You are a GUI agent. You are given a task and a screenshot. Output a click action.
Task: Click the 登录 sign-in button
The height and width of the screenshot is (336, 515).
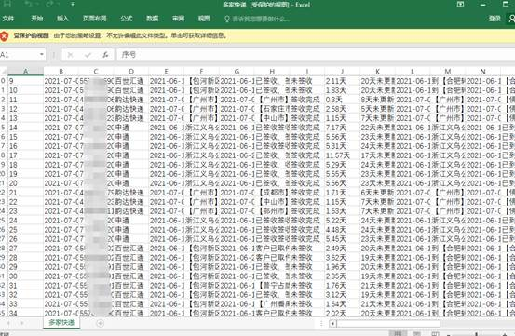[495, 19]
